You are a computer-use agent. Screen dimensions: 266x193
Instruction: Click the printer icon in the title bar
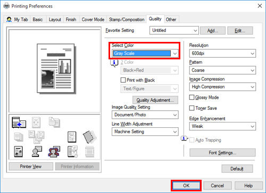click(x=6, y=6)
